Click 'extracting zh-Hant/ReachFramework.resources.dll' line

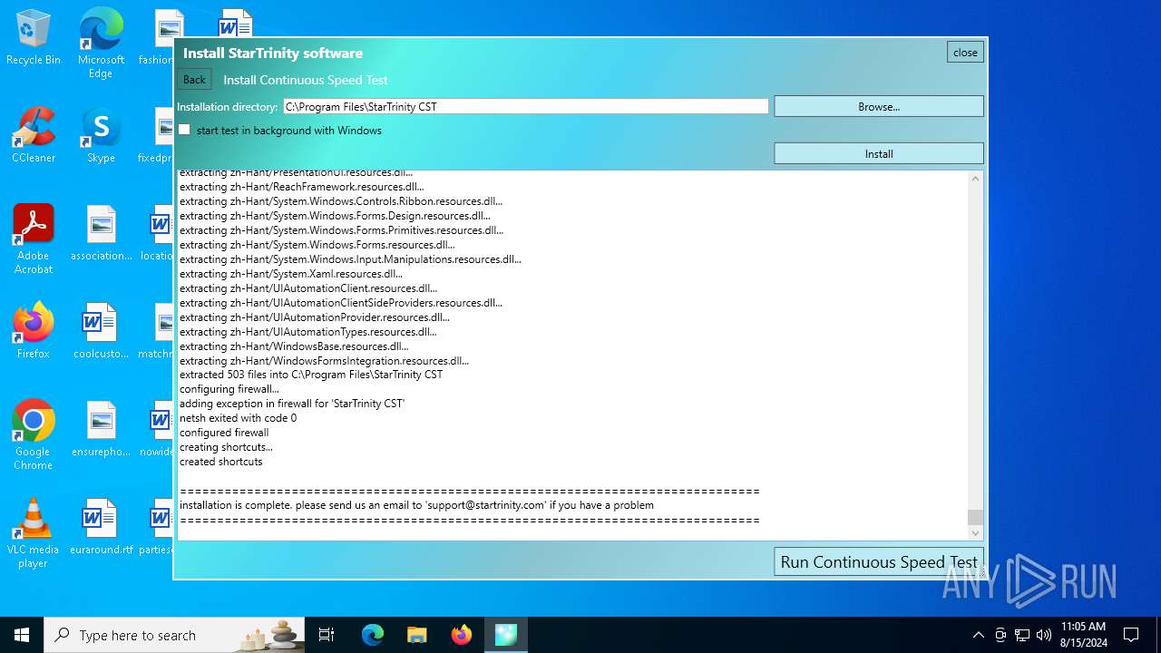click(301, 186)
